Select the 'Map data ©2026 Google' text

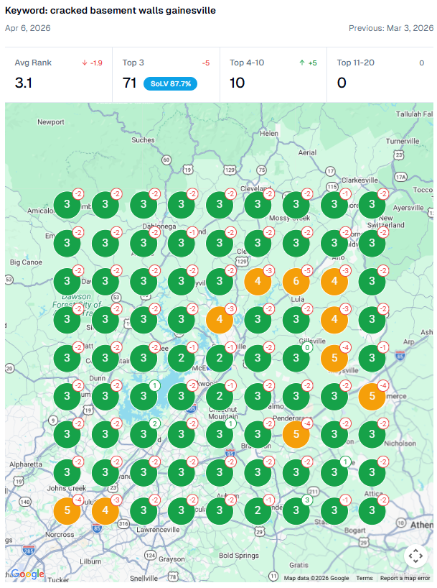click(x=316, y=578)
